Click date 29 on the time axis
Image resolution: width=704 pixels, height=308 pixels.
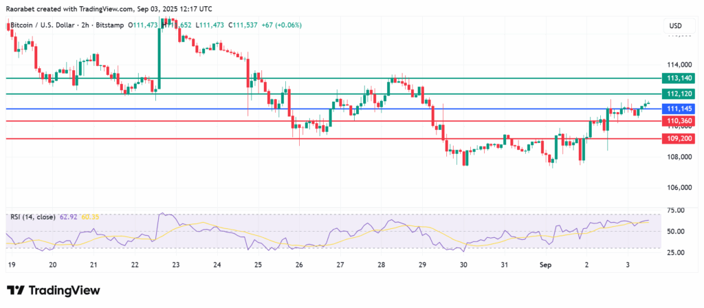tap(421, 264)
